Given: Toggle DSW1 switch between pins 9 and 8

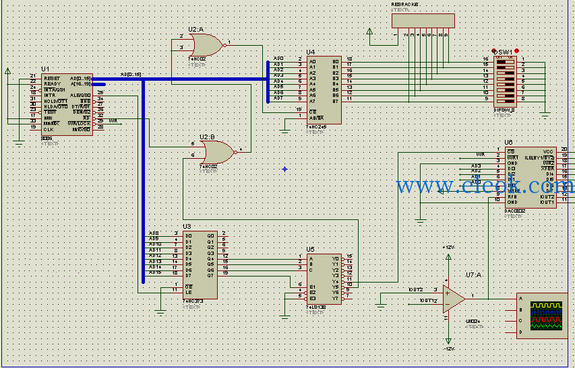Looking at the screenshot, I should click(x=505, y=101).
